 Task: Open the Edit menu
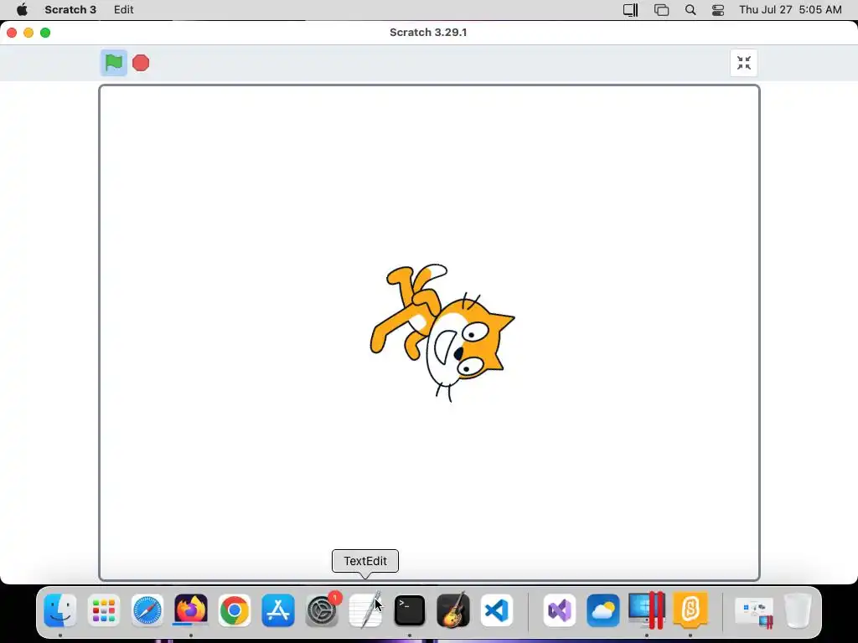coord(124,10)
